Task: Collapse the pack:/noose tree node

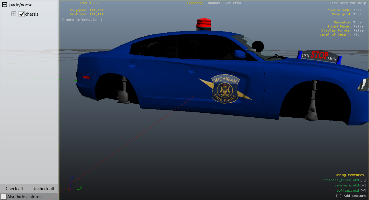Action: click(5, 5)
